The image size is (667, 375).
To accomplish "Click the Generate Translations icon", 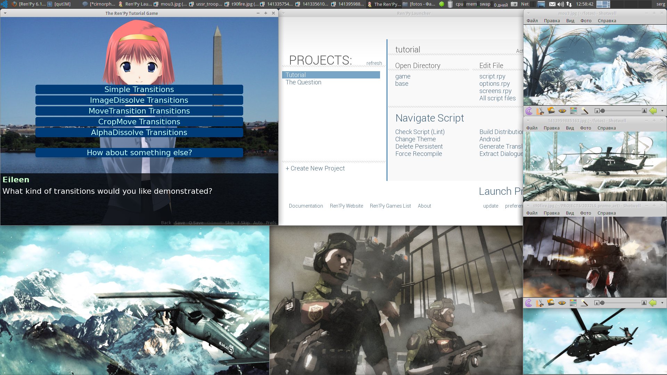I will pyautogui.click(x=499, y=147).
